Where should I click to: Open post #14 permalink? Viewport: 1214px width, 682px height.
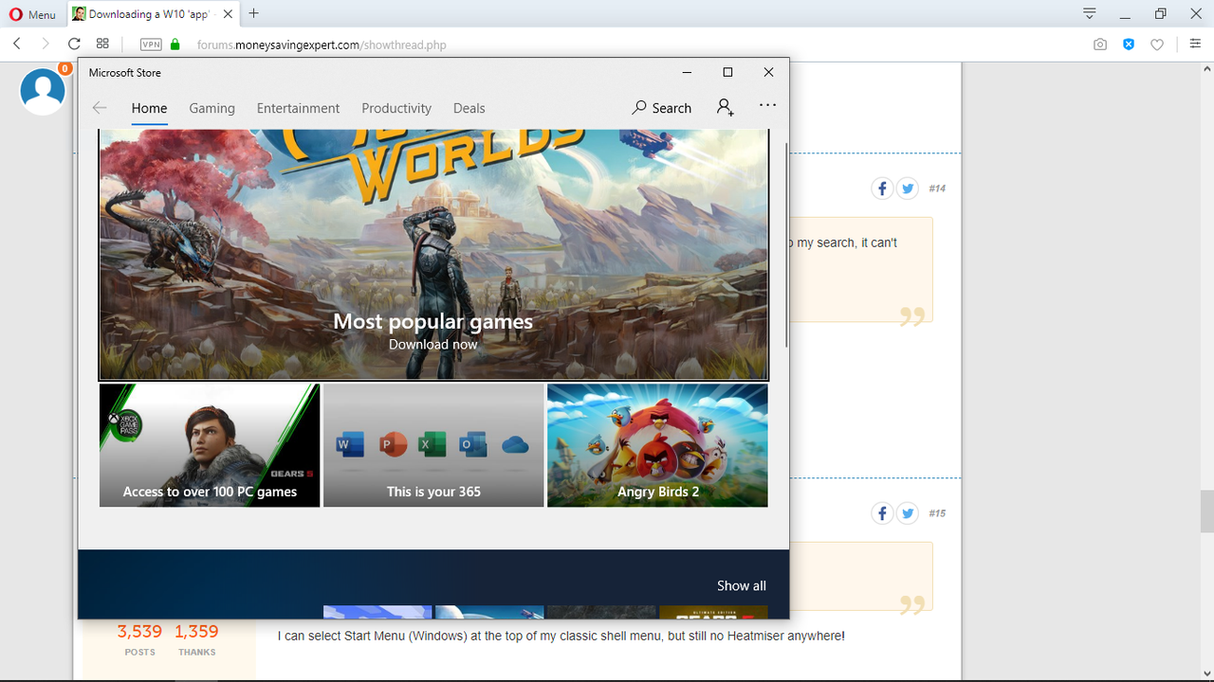pyautogui.click(x=937, y=188)
